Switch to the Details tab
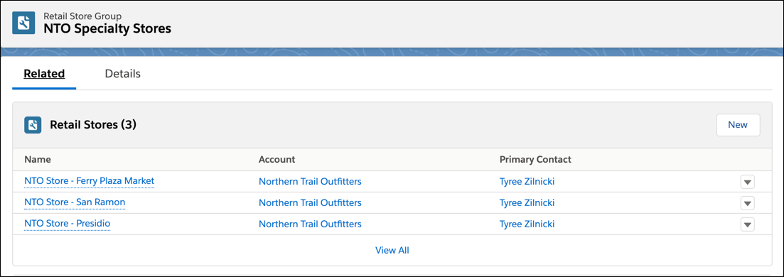This screenshot has height=277, width=784. coord(122,74)
